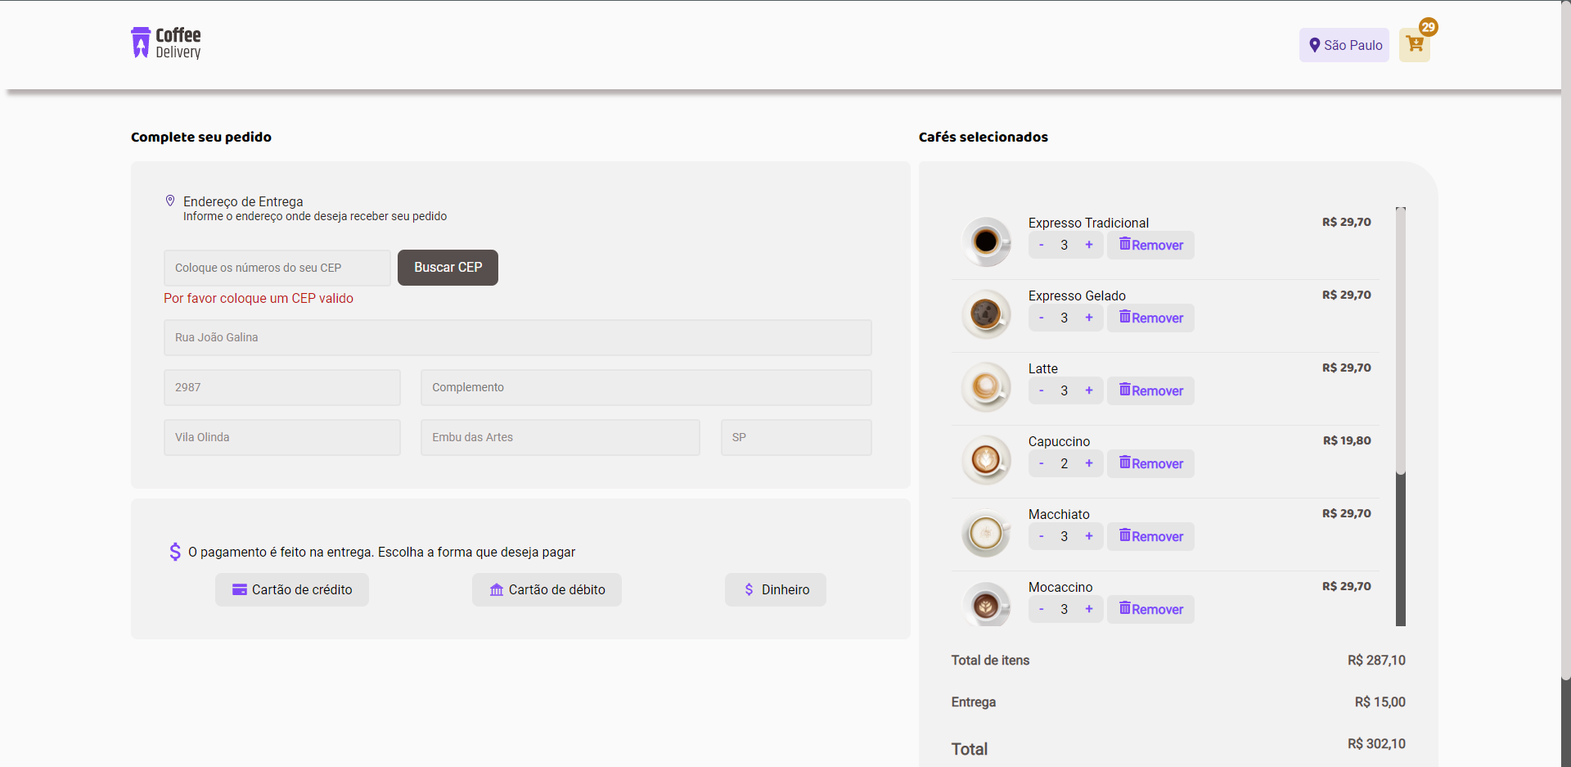1571x767 pixels.
Task: Decrease Expresso Gelado quantity with minus
Action: point(1041,318)
